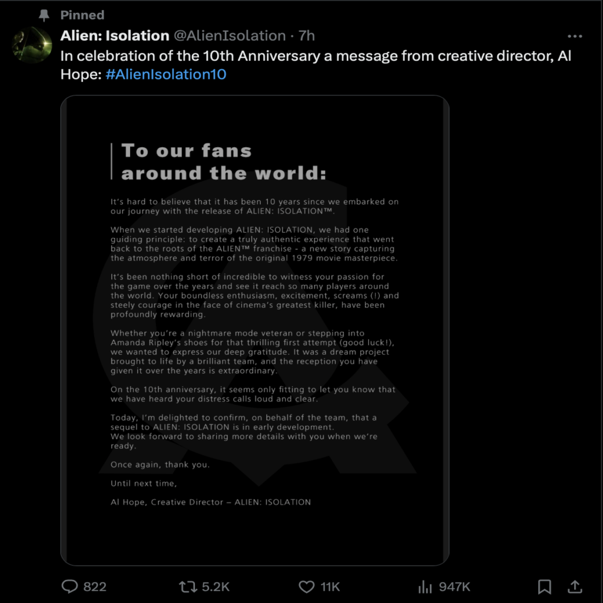Click the 7h timestamp of the post
The width and height of the screenshot is (603, 603).
[307, 36]
